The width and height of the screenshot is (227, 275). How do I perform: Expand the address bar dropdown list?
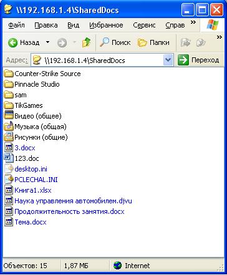click(168, 60)
